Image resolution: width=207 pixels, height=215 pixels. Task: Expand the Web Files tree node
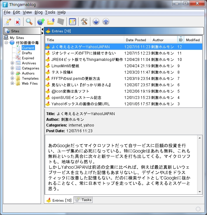click(x=12, y=83)
